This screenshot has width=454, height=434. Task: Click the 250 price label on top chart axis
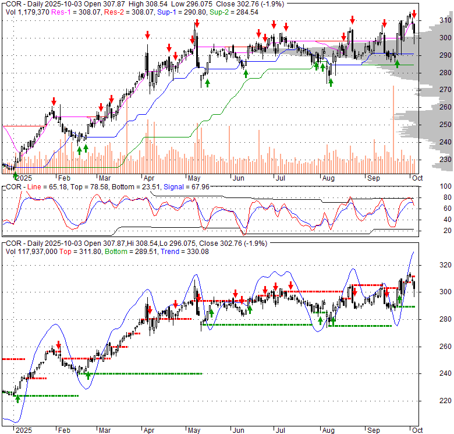445,125
